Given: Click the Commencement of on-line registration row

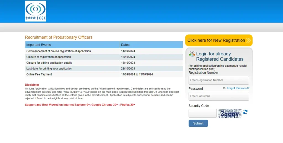Looking at the screenshot, I should point(59,51).
